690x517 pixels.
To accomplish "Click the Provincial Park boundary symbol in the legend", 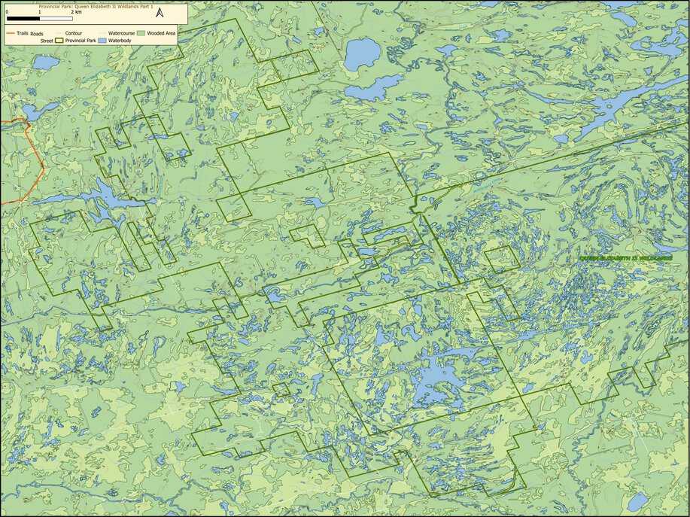I will click(59, 40).
